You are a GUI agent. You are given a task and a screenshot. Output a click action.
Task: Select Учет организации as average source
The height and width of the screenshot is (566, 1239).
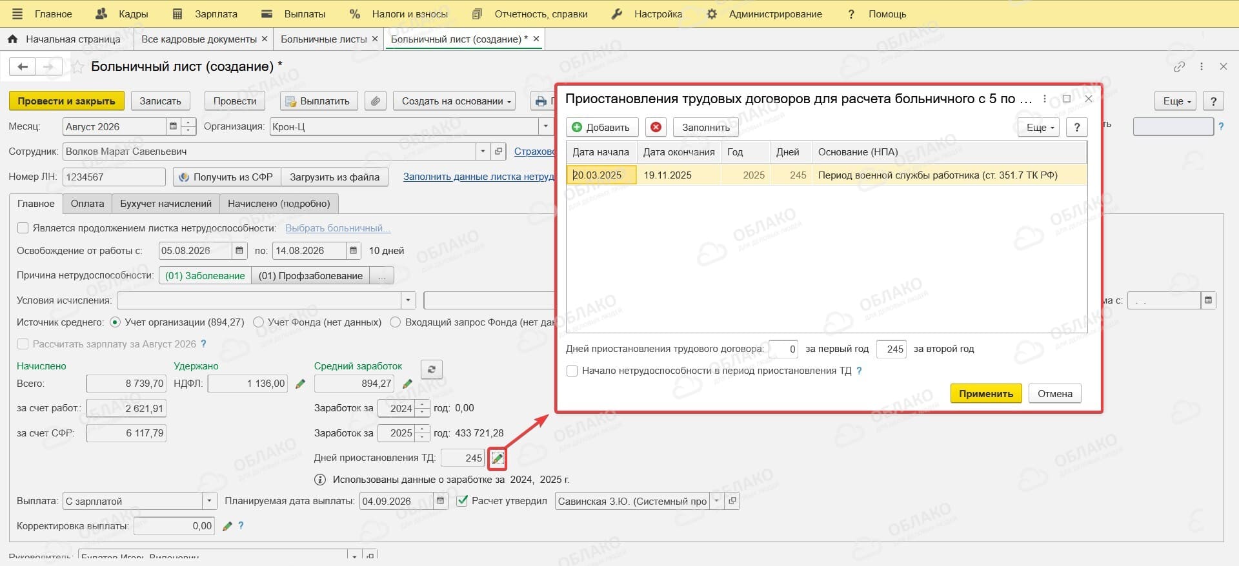pyautogui.click(x=115, y=322)
